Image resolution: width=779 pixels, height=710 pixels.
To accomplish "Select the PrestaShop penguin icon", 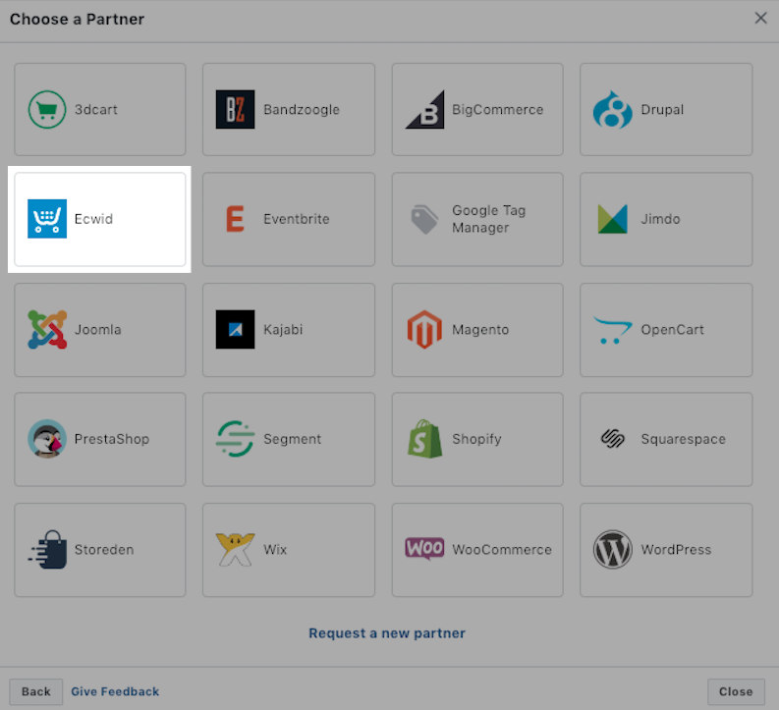I will tap(47, 439).
